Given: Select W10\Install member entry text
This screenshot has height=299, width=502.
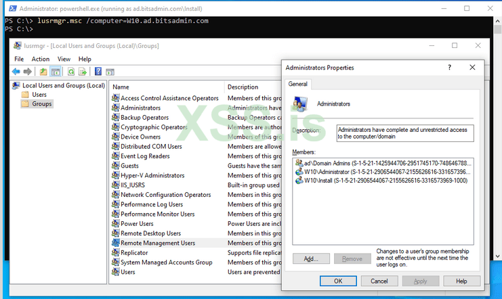Looking at the screenshot, I should point(385,181).
